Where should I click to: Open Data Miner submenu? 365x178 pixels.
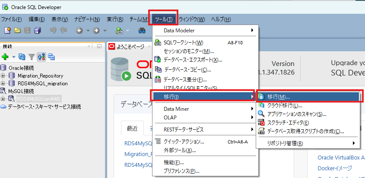click(206, 109)
